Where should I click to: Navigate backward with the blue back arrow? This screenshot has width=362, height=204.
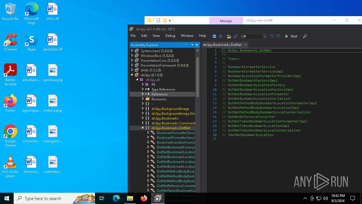pyautogui.click(x=214, y=36)
